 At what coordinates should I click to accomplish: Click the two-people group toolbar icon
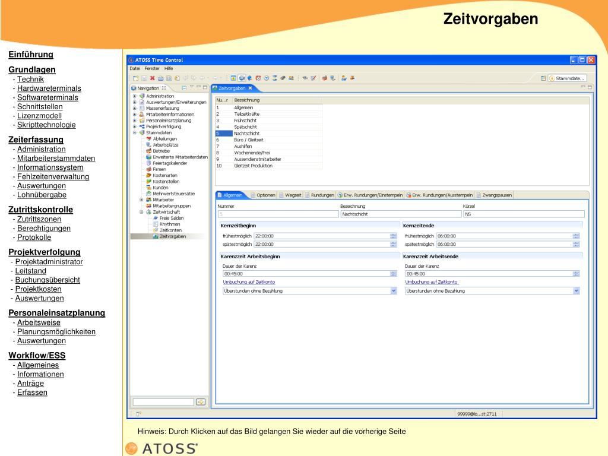291,78
